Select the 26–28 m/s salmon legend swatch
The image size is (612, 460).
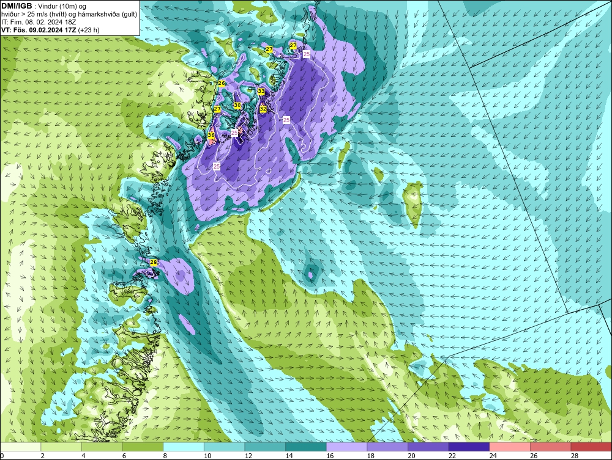tap(550, 447)
